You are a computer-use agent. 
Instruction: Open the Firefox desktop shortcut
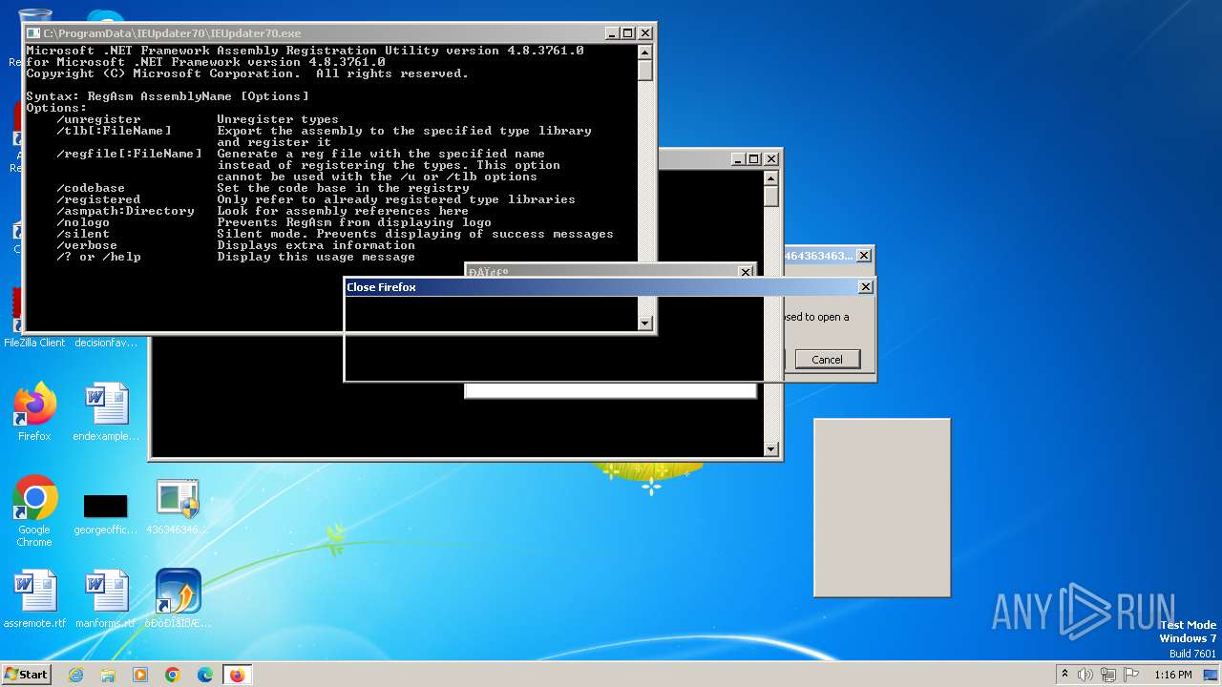point(34,410)
